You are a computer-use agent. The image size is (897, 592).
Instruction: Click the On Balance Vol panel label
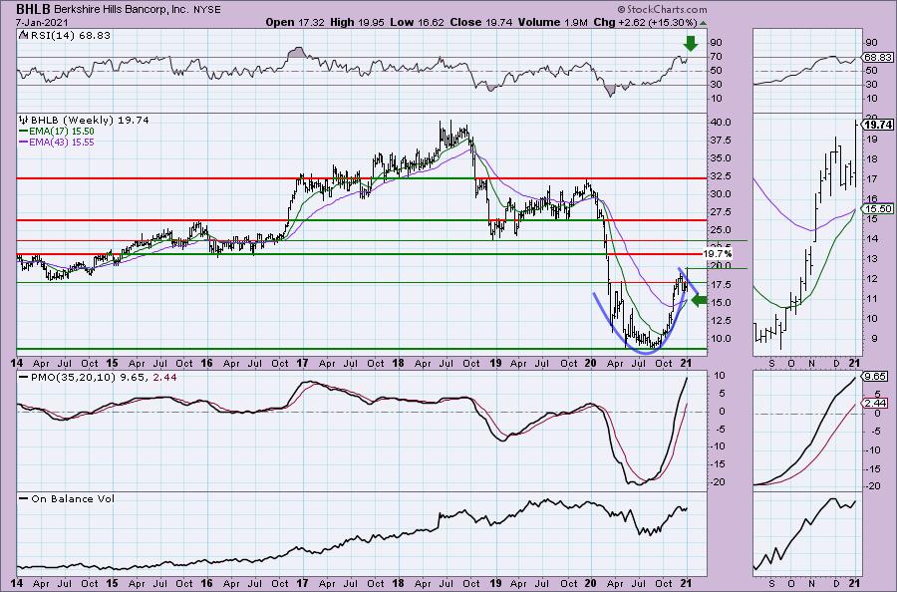click(73, 498)
